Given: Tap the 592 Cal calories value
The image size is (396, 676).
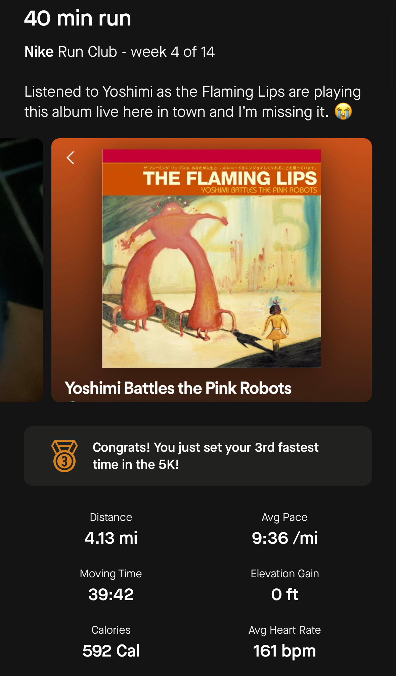Looking at the screenshot, I should click(x=111, y=650).
